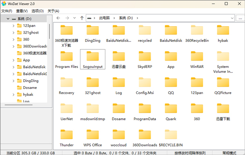Open the 迅雷云盘 folder icon
The height and width of the screenshot is (155, 245).
pos(119,56)
